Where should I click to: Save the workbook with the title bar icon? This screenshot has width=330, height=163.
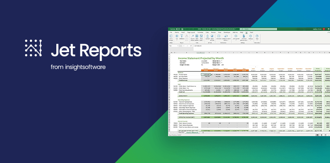182,29
